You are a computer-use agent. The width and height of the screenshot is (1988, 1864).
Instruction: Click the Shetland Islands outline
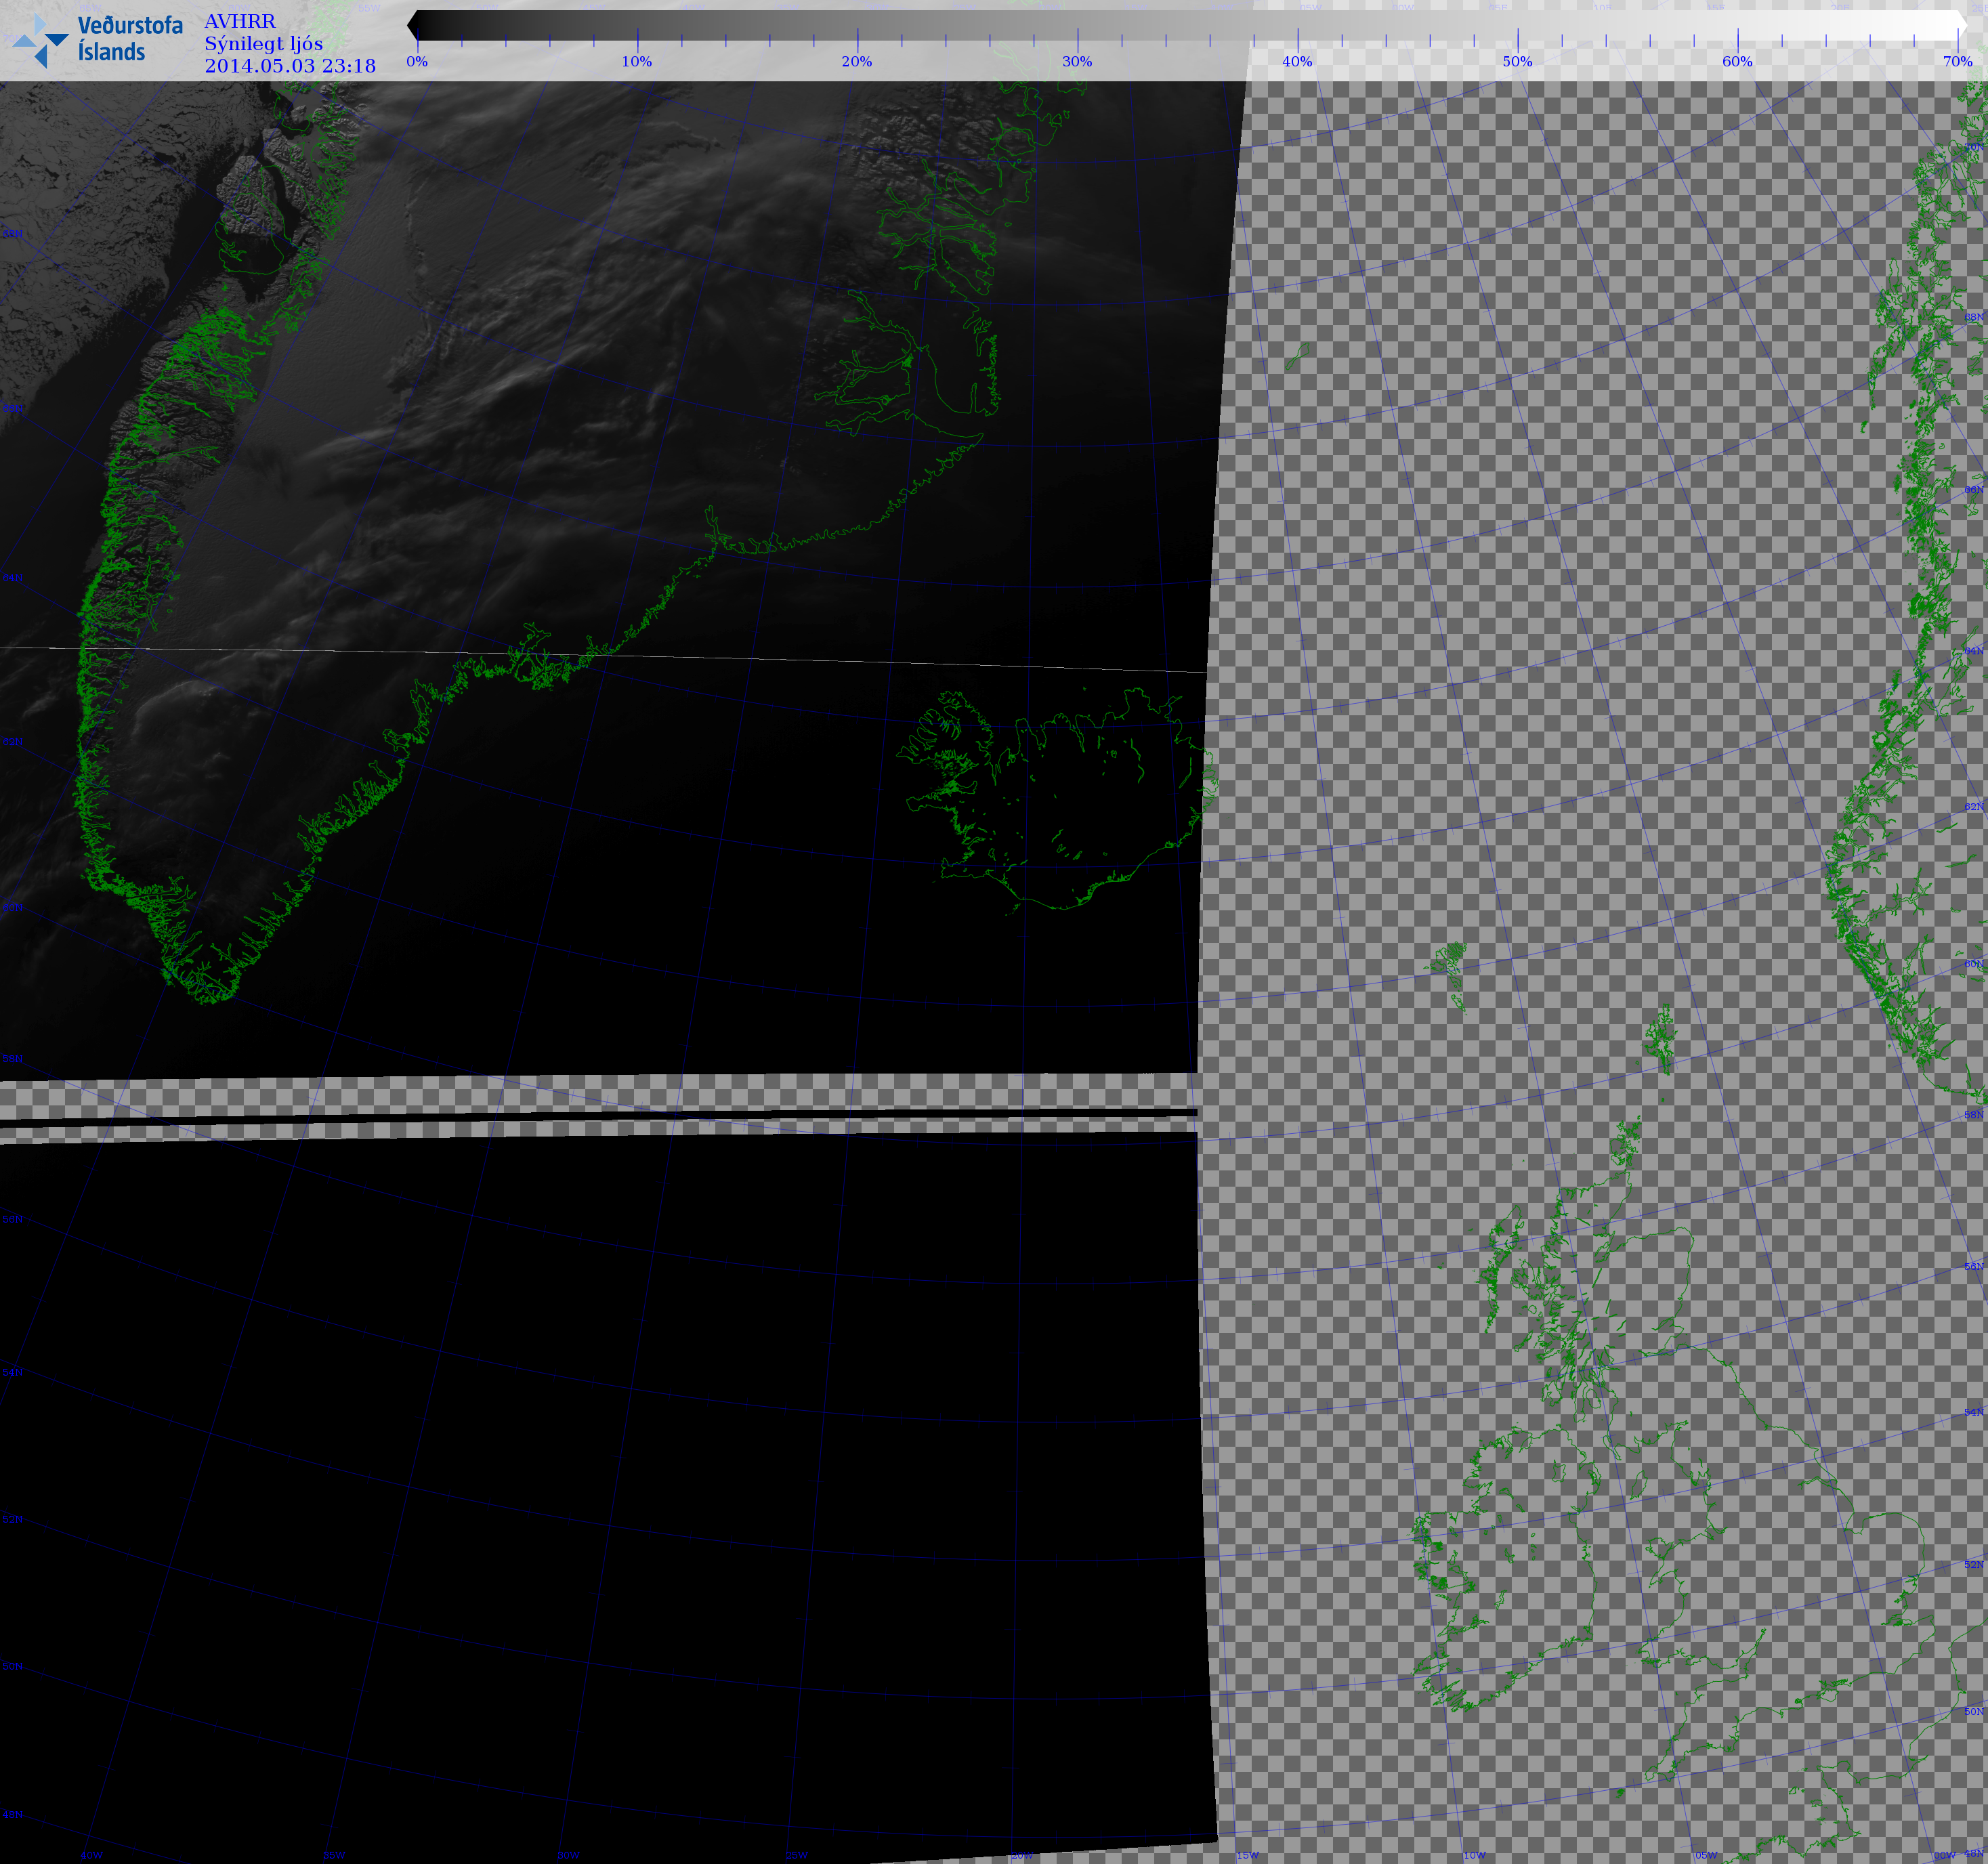[x=1660, y=1040]
